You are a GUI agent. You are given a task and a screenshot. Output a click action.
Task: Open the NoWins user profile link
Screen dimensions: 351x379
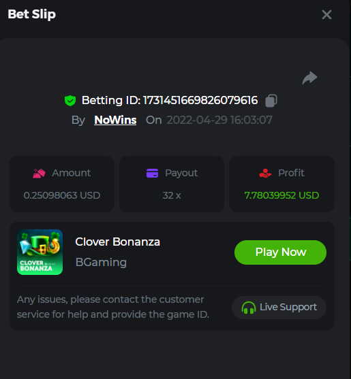[115, 120]
